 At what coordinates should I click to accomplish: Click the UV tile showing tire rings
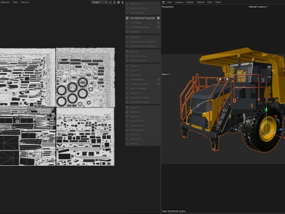85,77
